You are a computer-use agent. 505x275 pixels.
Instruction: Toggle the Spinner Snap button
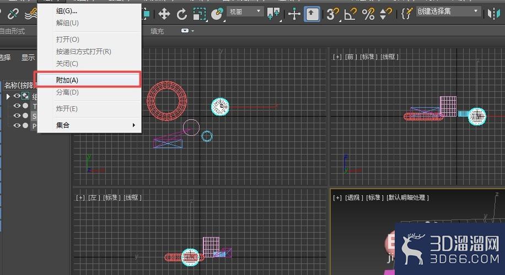tap(386, 14)
